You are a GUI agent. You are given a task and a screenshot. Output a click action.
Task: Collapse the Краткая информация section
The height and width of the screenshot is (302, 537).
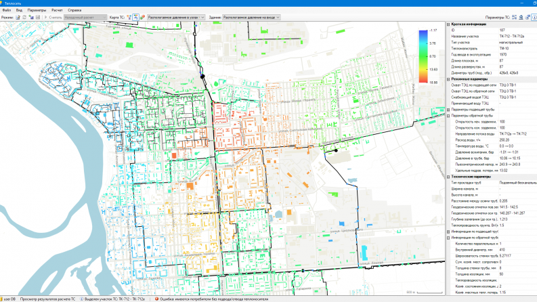pos(448,24)
